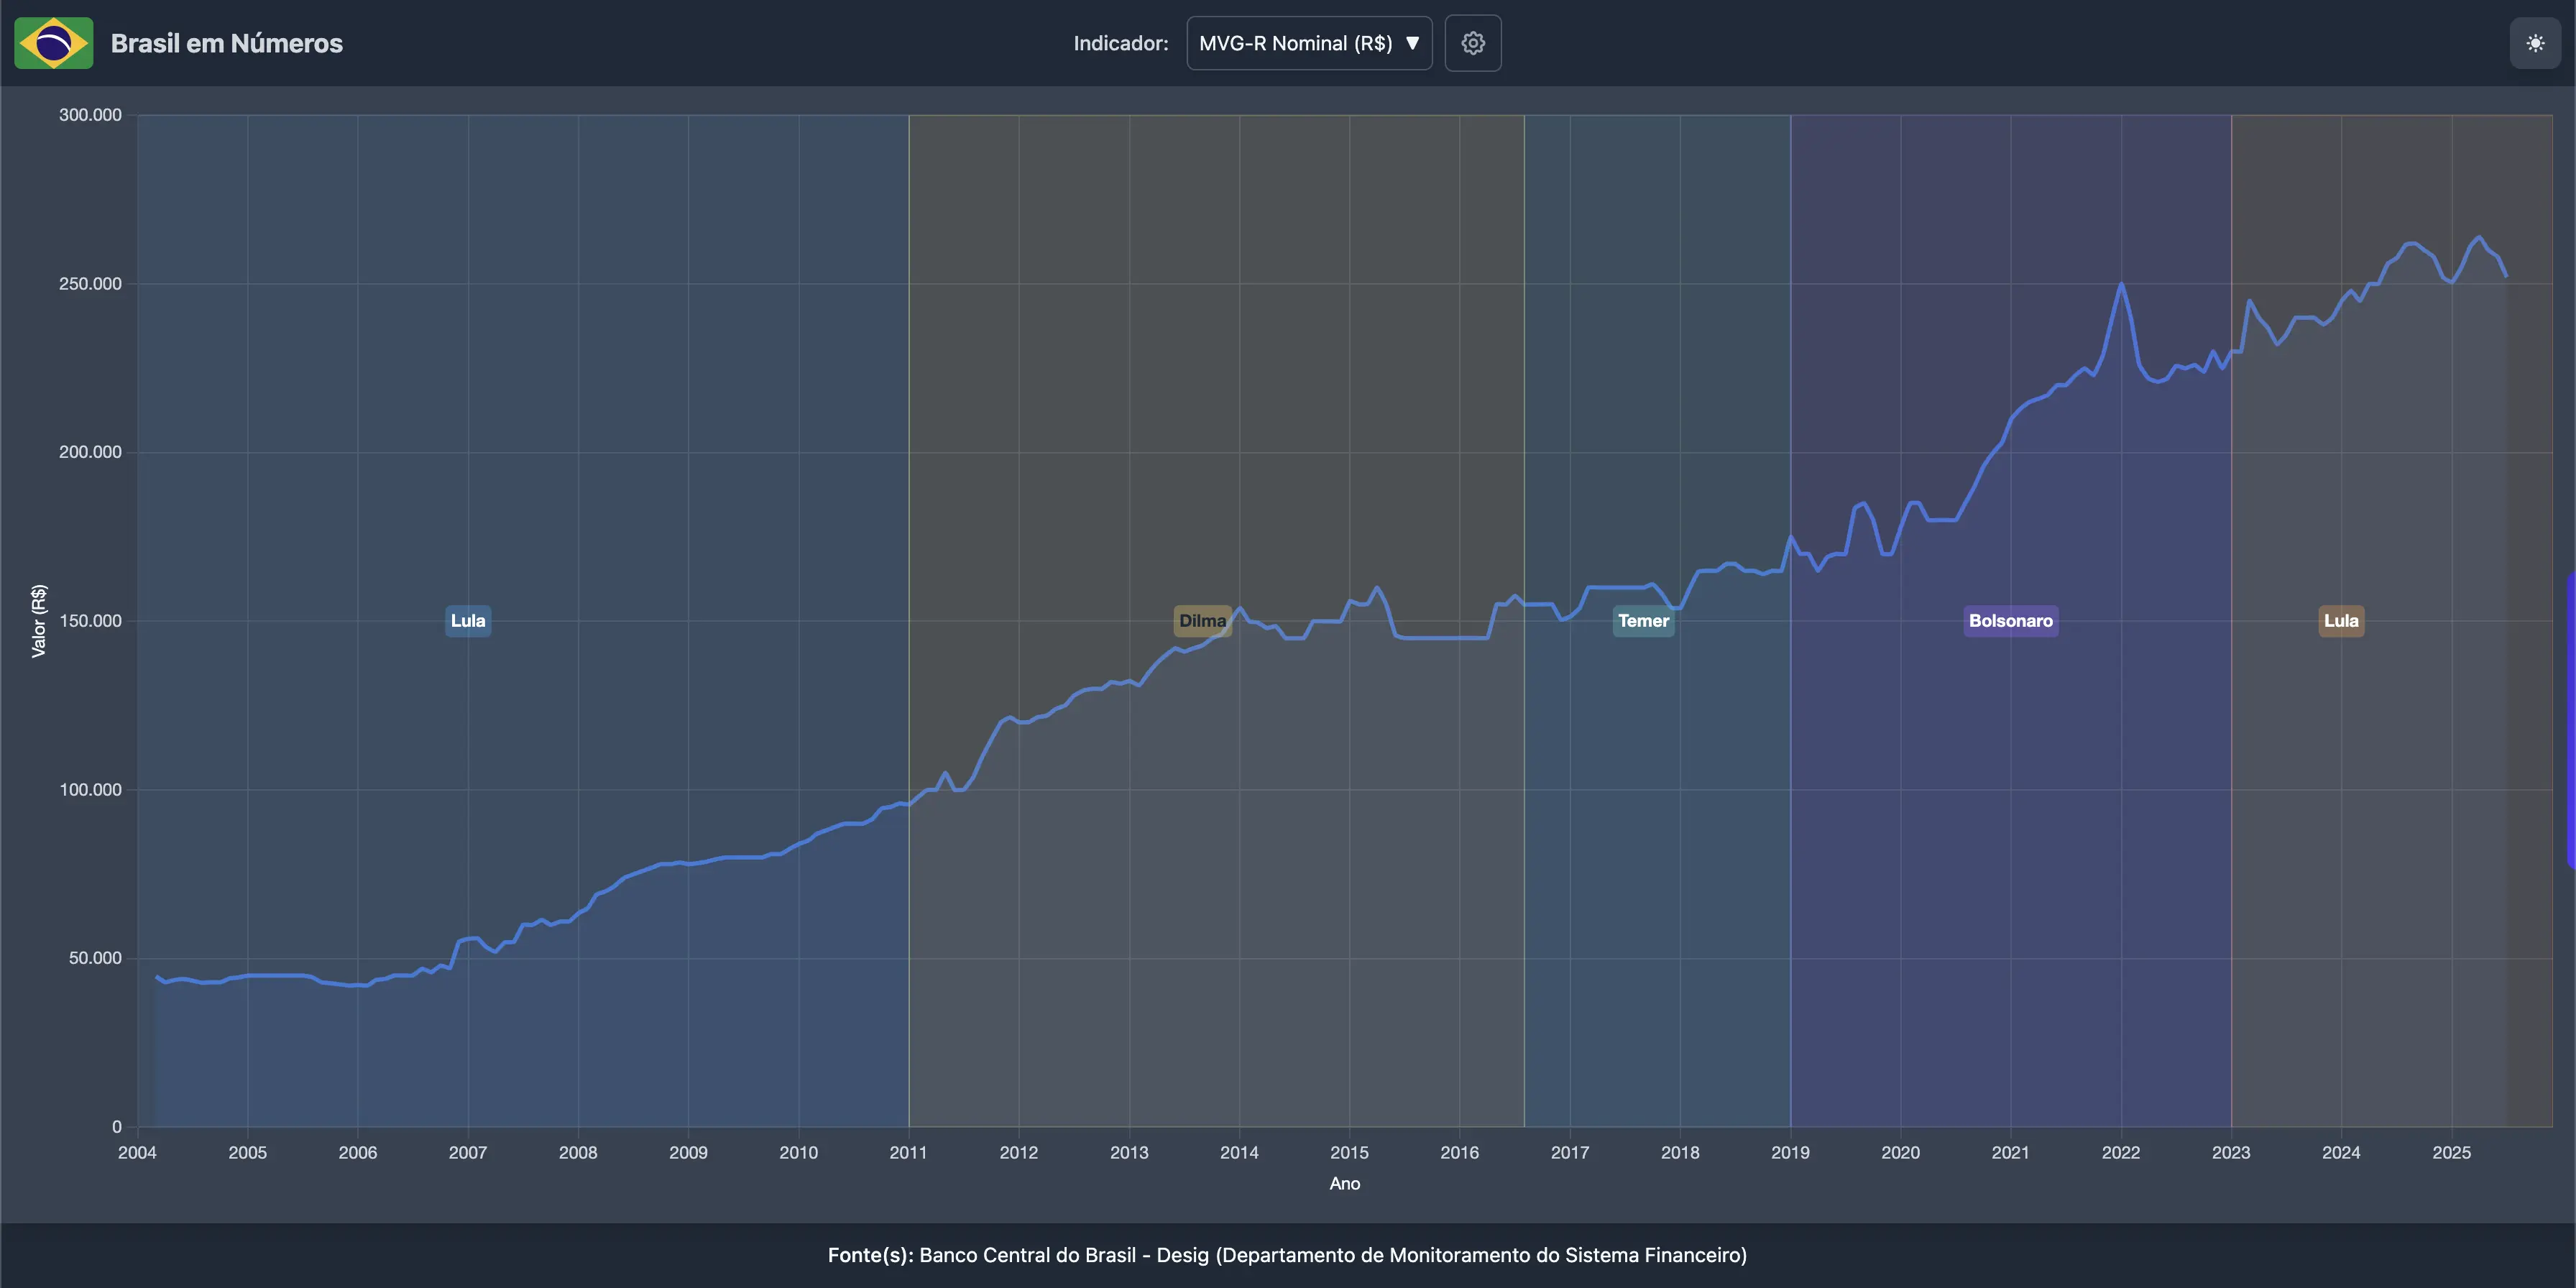Click the dropdown arrow beside MVG-R Nominal
The width and height of the screenshot is (2576, 1288).
click(x=1413, y=43)
